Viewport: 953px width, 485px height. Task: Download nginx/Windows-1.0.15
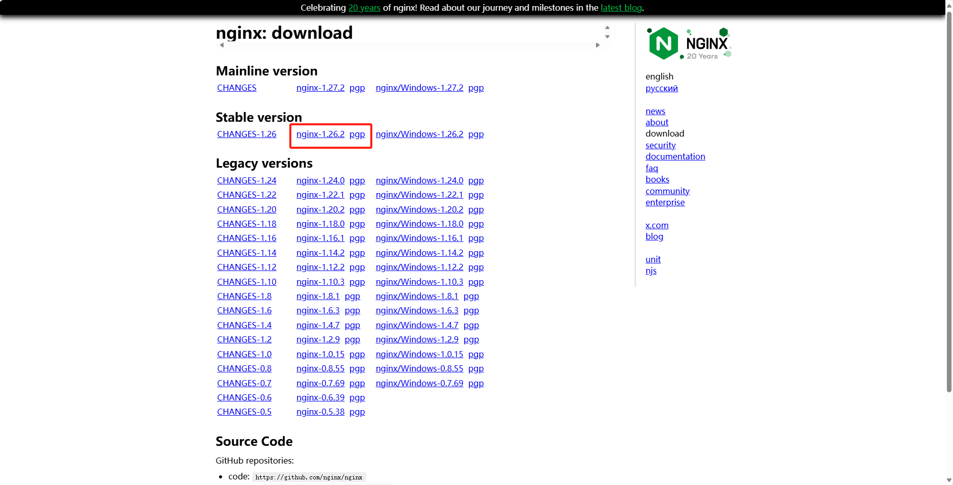[x=420, y=354]
